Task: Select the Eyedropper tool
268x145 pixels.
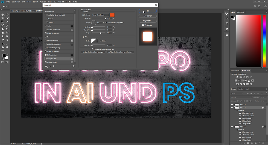Action: (x=7, y=22)
